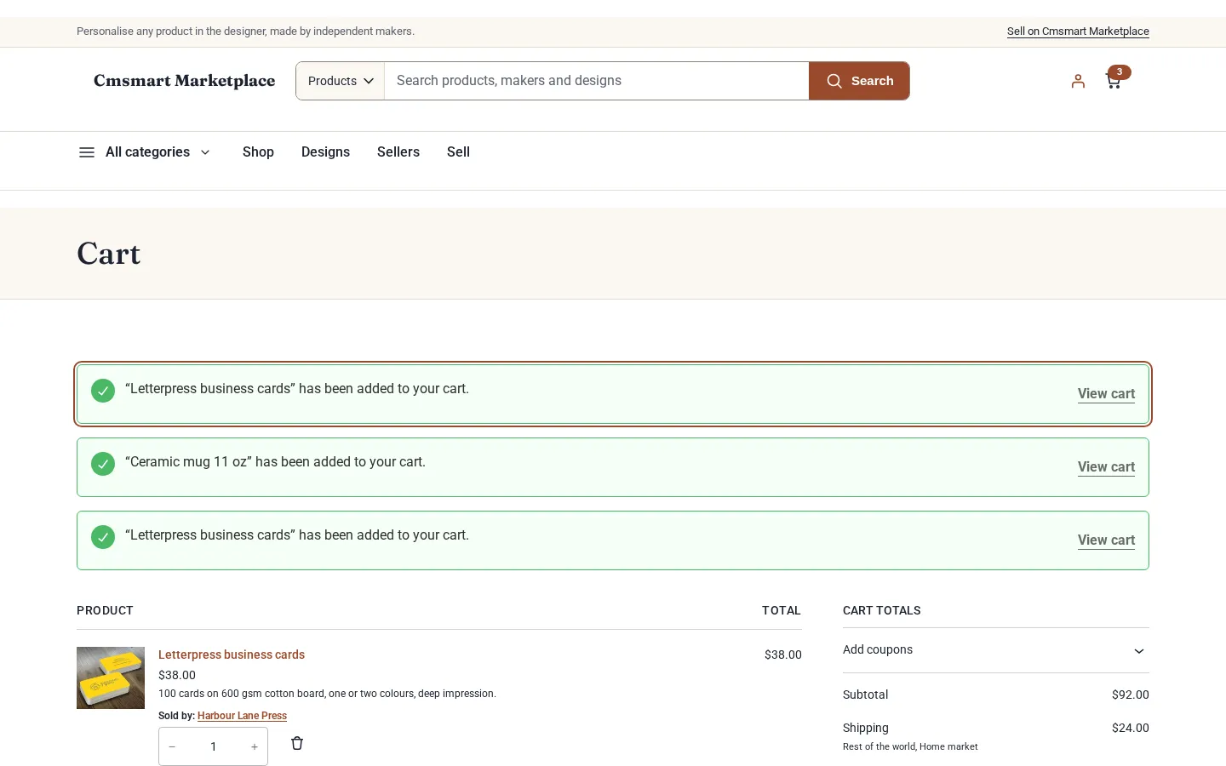Viewport: 1226px width, 766px height.
Task: Open the Letterpress business cards product link
Action: (x=232, y=655)
